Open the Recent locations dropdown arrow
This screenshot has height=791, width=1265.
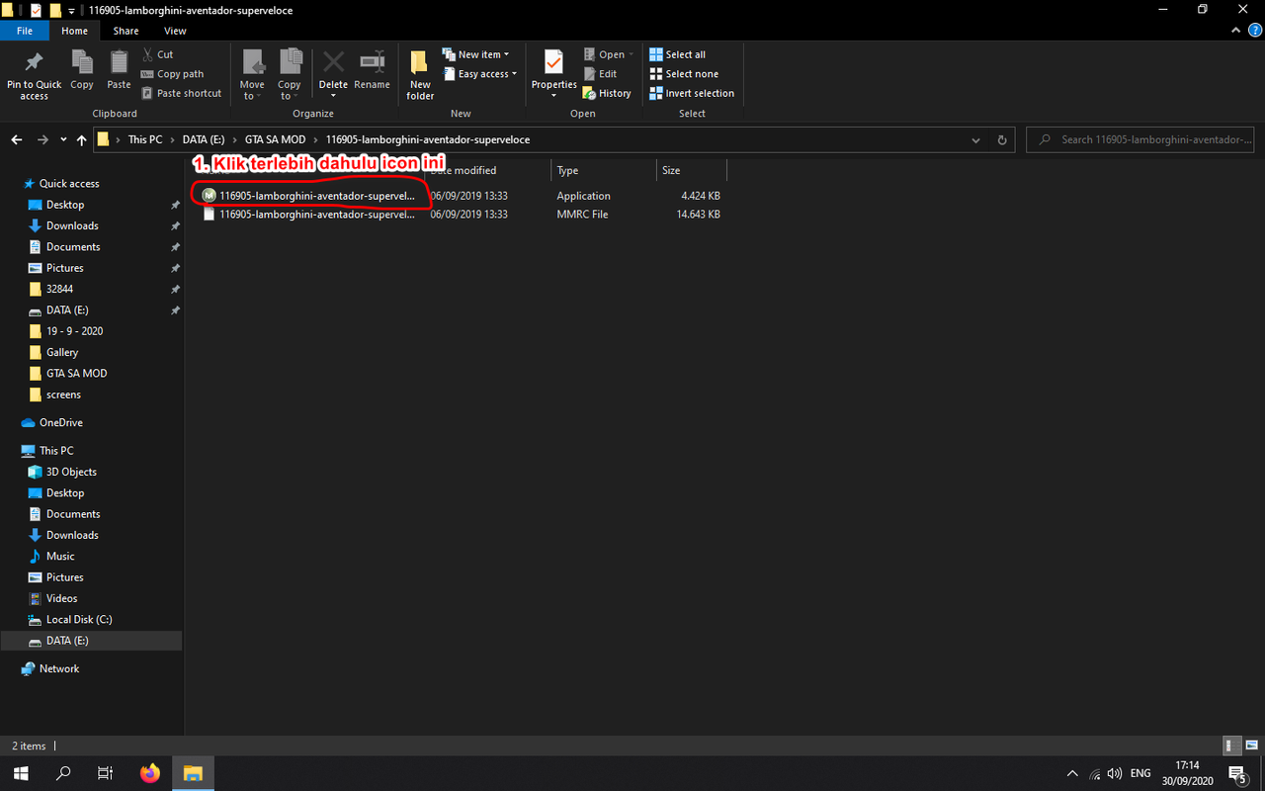point(63,139)
